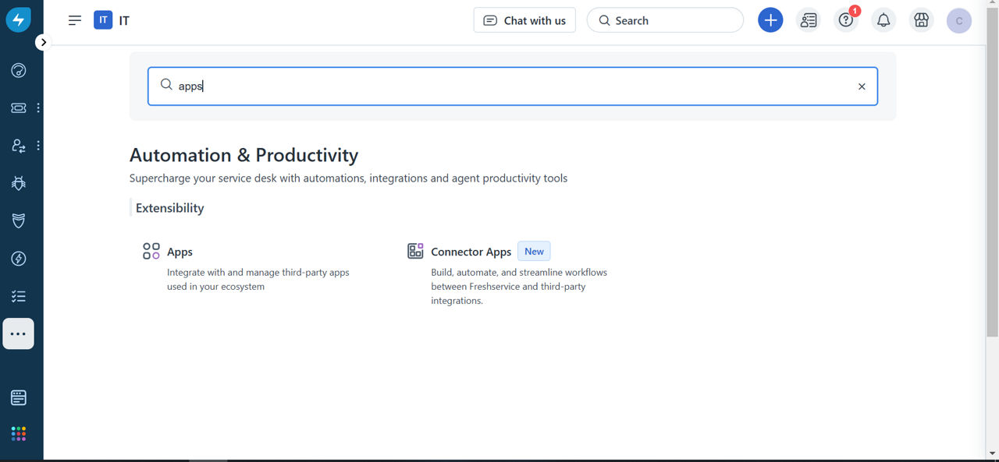Click the IT workspace name text

coord(124,20)
